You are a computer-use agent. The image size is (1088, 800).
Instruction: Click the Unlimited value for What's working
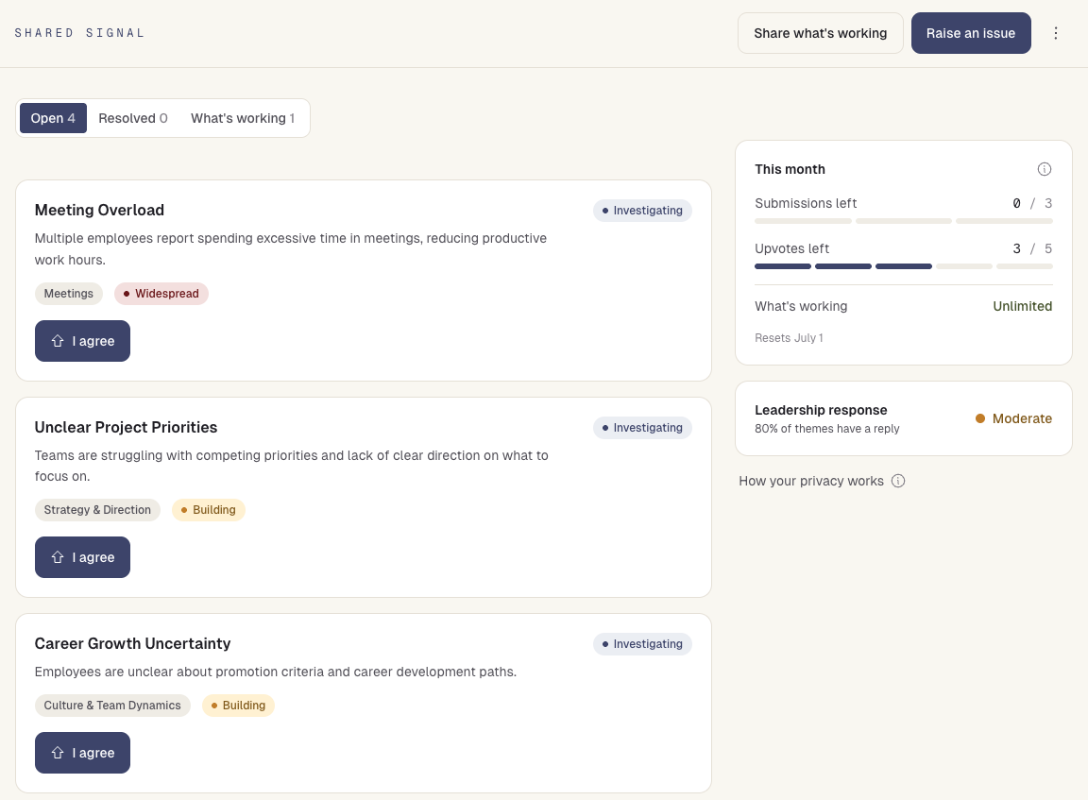(x=1022, y=306)
